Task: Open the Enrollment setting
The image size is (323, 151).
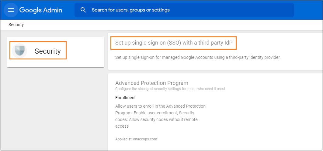Action: coord(125,98)
